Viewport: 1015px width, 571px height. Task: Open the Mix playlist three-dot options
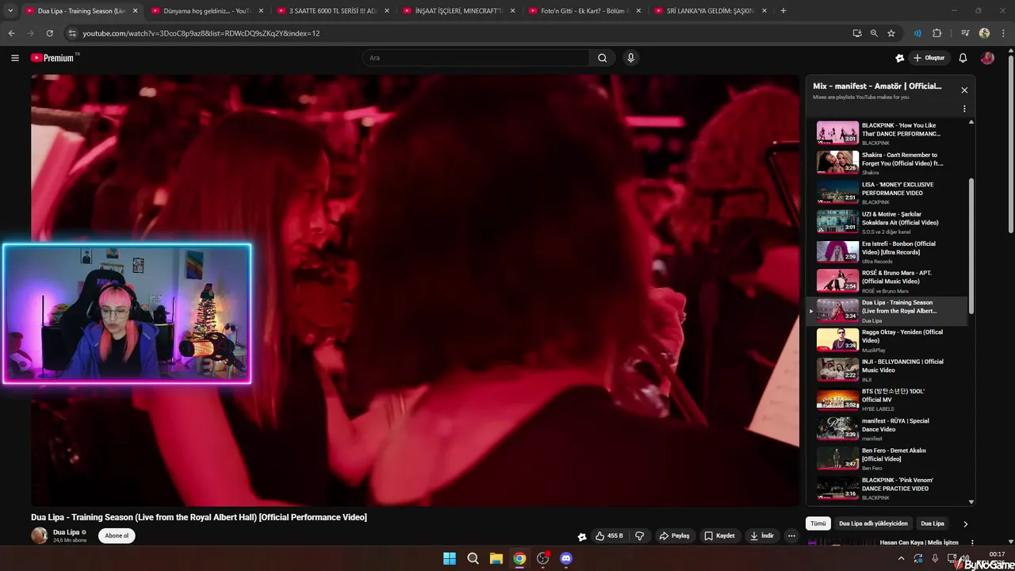coord(964,109)
